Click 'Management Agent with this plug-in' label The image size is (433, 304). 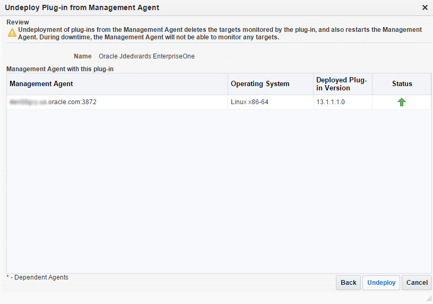[60, 69]
